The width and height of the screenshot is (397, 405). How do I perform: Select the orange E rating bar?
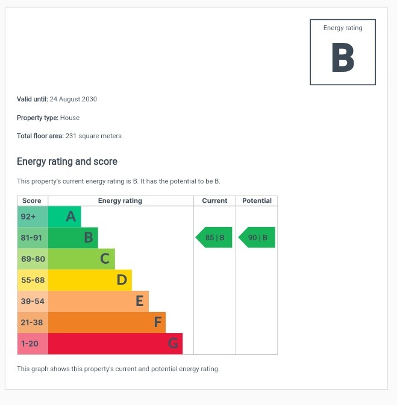pos(98,301)
